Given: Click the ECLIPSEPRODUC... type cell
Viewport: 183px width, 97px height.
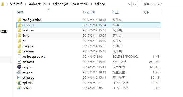Looking at the screenshot, I should 126,57.
